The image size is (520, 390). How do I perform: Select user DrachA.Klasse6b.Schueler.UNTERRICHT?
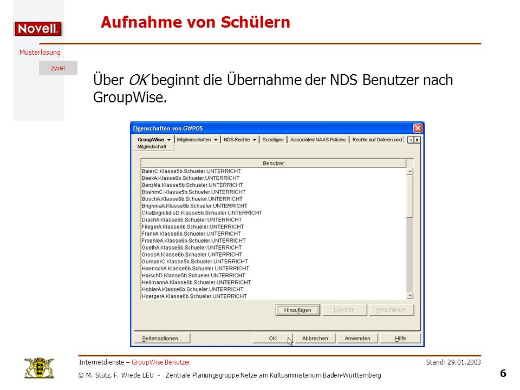[x=192, y=220]
